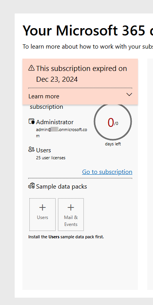The width and height of the screenshot is (153, 305).
Task: Click the 25 user licenses text
Action: click(x=51, y=158)
